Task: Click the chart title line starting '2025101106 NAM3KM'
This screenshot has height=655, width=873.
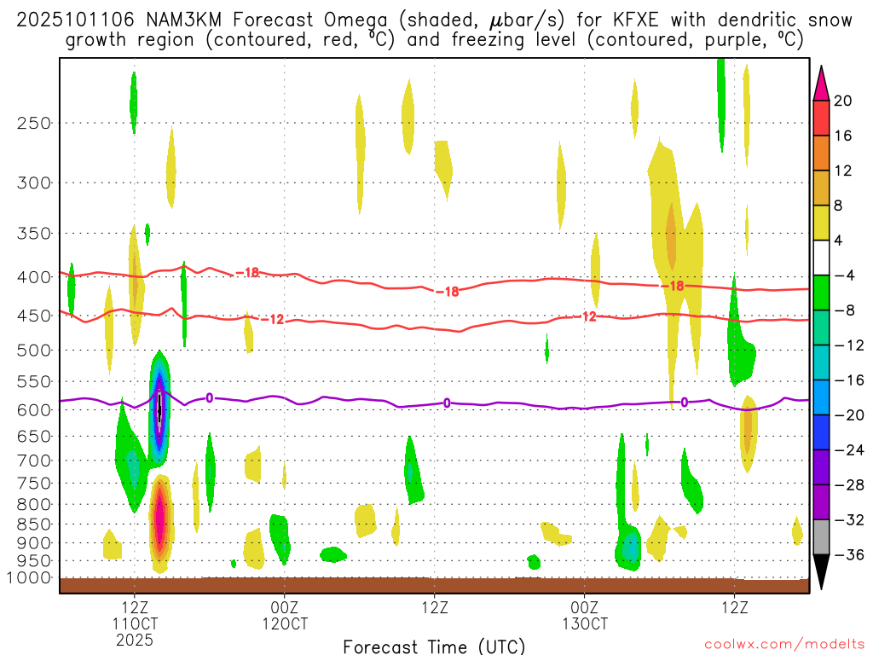Action: (x=434, y=20)
